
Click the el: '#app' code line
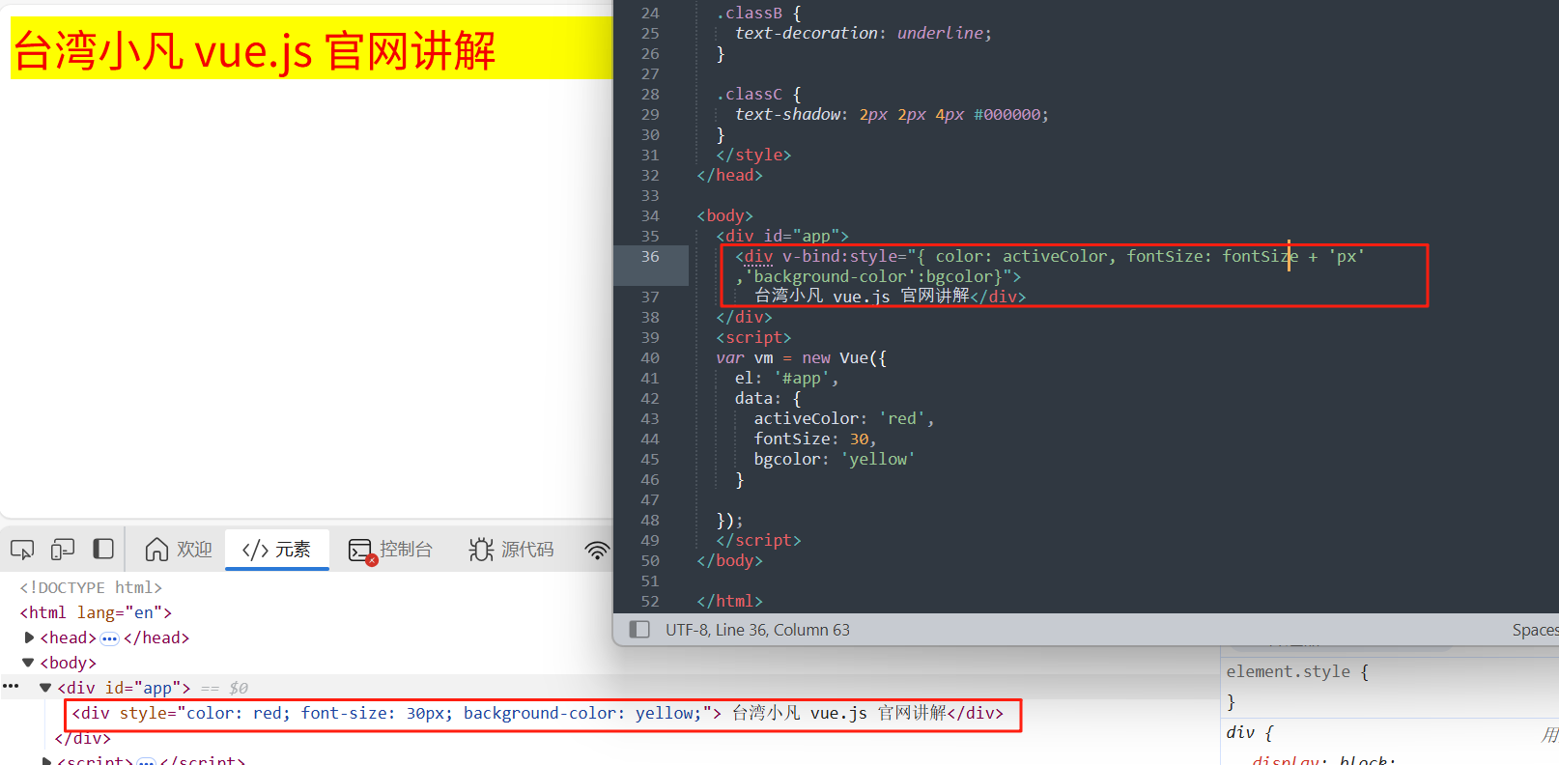[787, 378]
